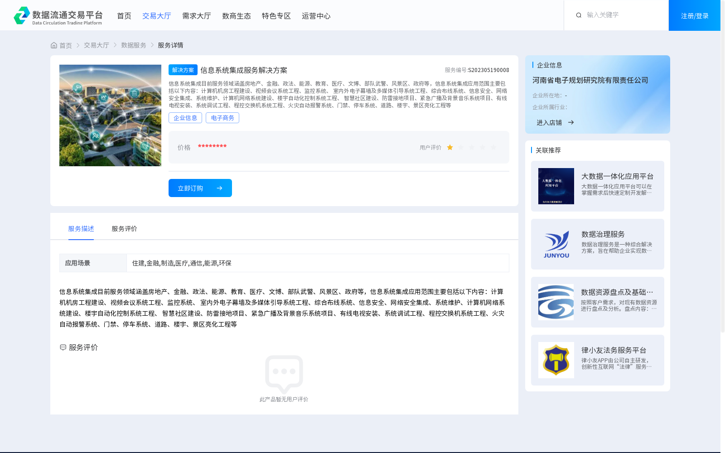
Task: Click breadcrumb link 交易大厅
Action: pyautogui.click(x=97, y=45)
